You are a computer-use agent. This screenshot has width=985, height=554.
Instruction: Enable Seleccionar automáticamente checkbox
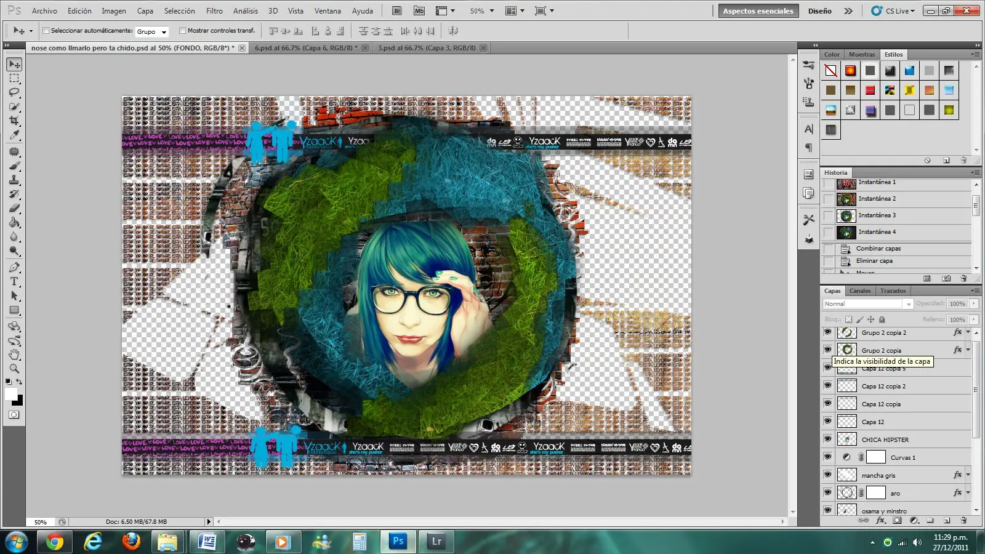click(46, 30)
